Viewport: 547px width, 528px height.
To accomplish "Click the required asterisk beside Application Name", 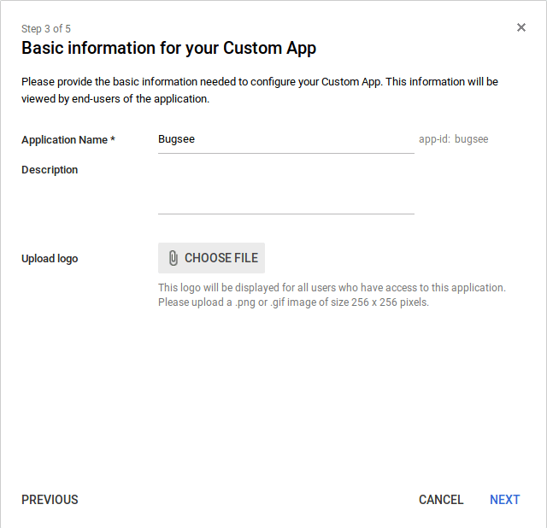I will coord(113,139).
